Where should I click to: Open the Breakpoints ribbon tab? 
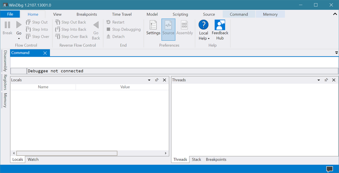coord(87,14)
